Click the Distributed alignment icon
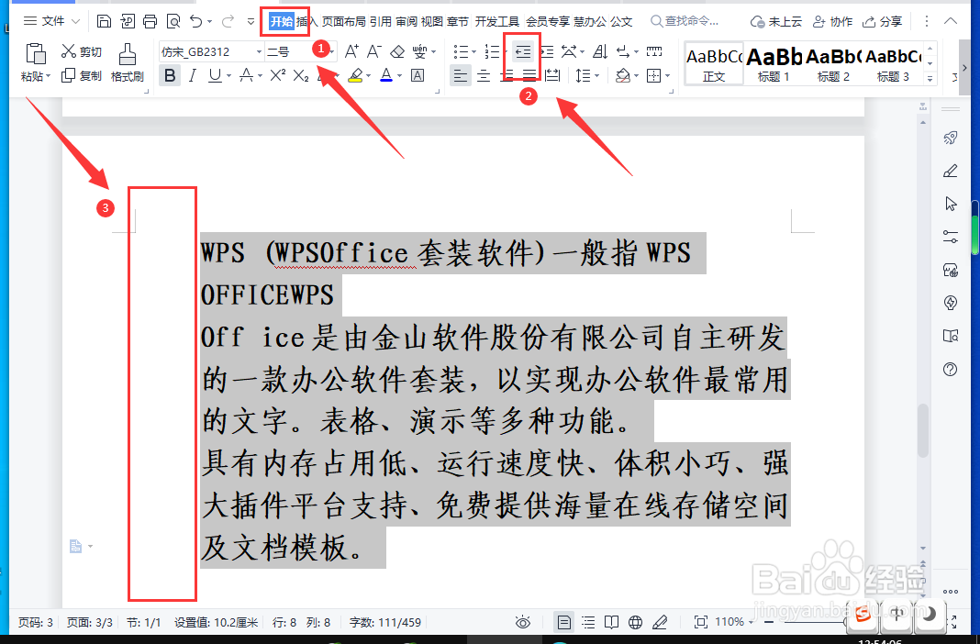 tap(552, 75)
